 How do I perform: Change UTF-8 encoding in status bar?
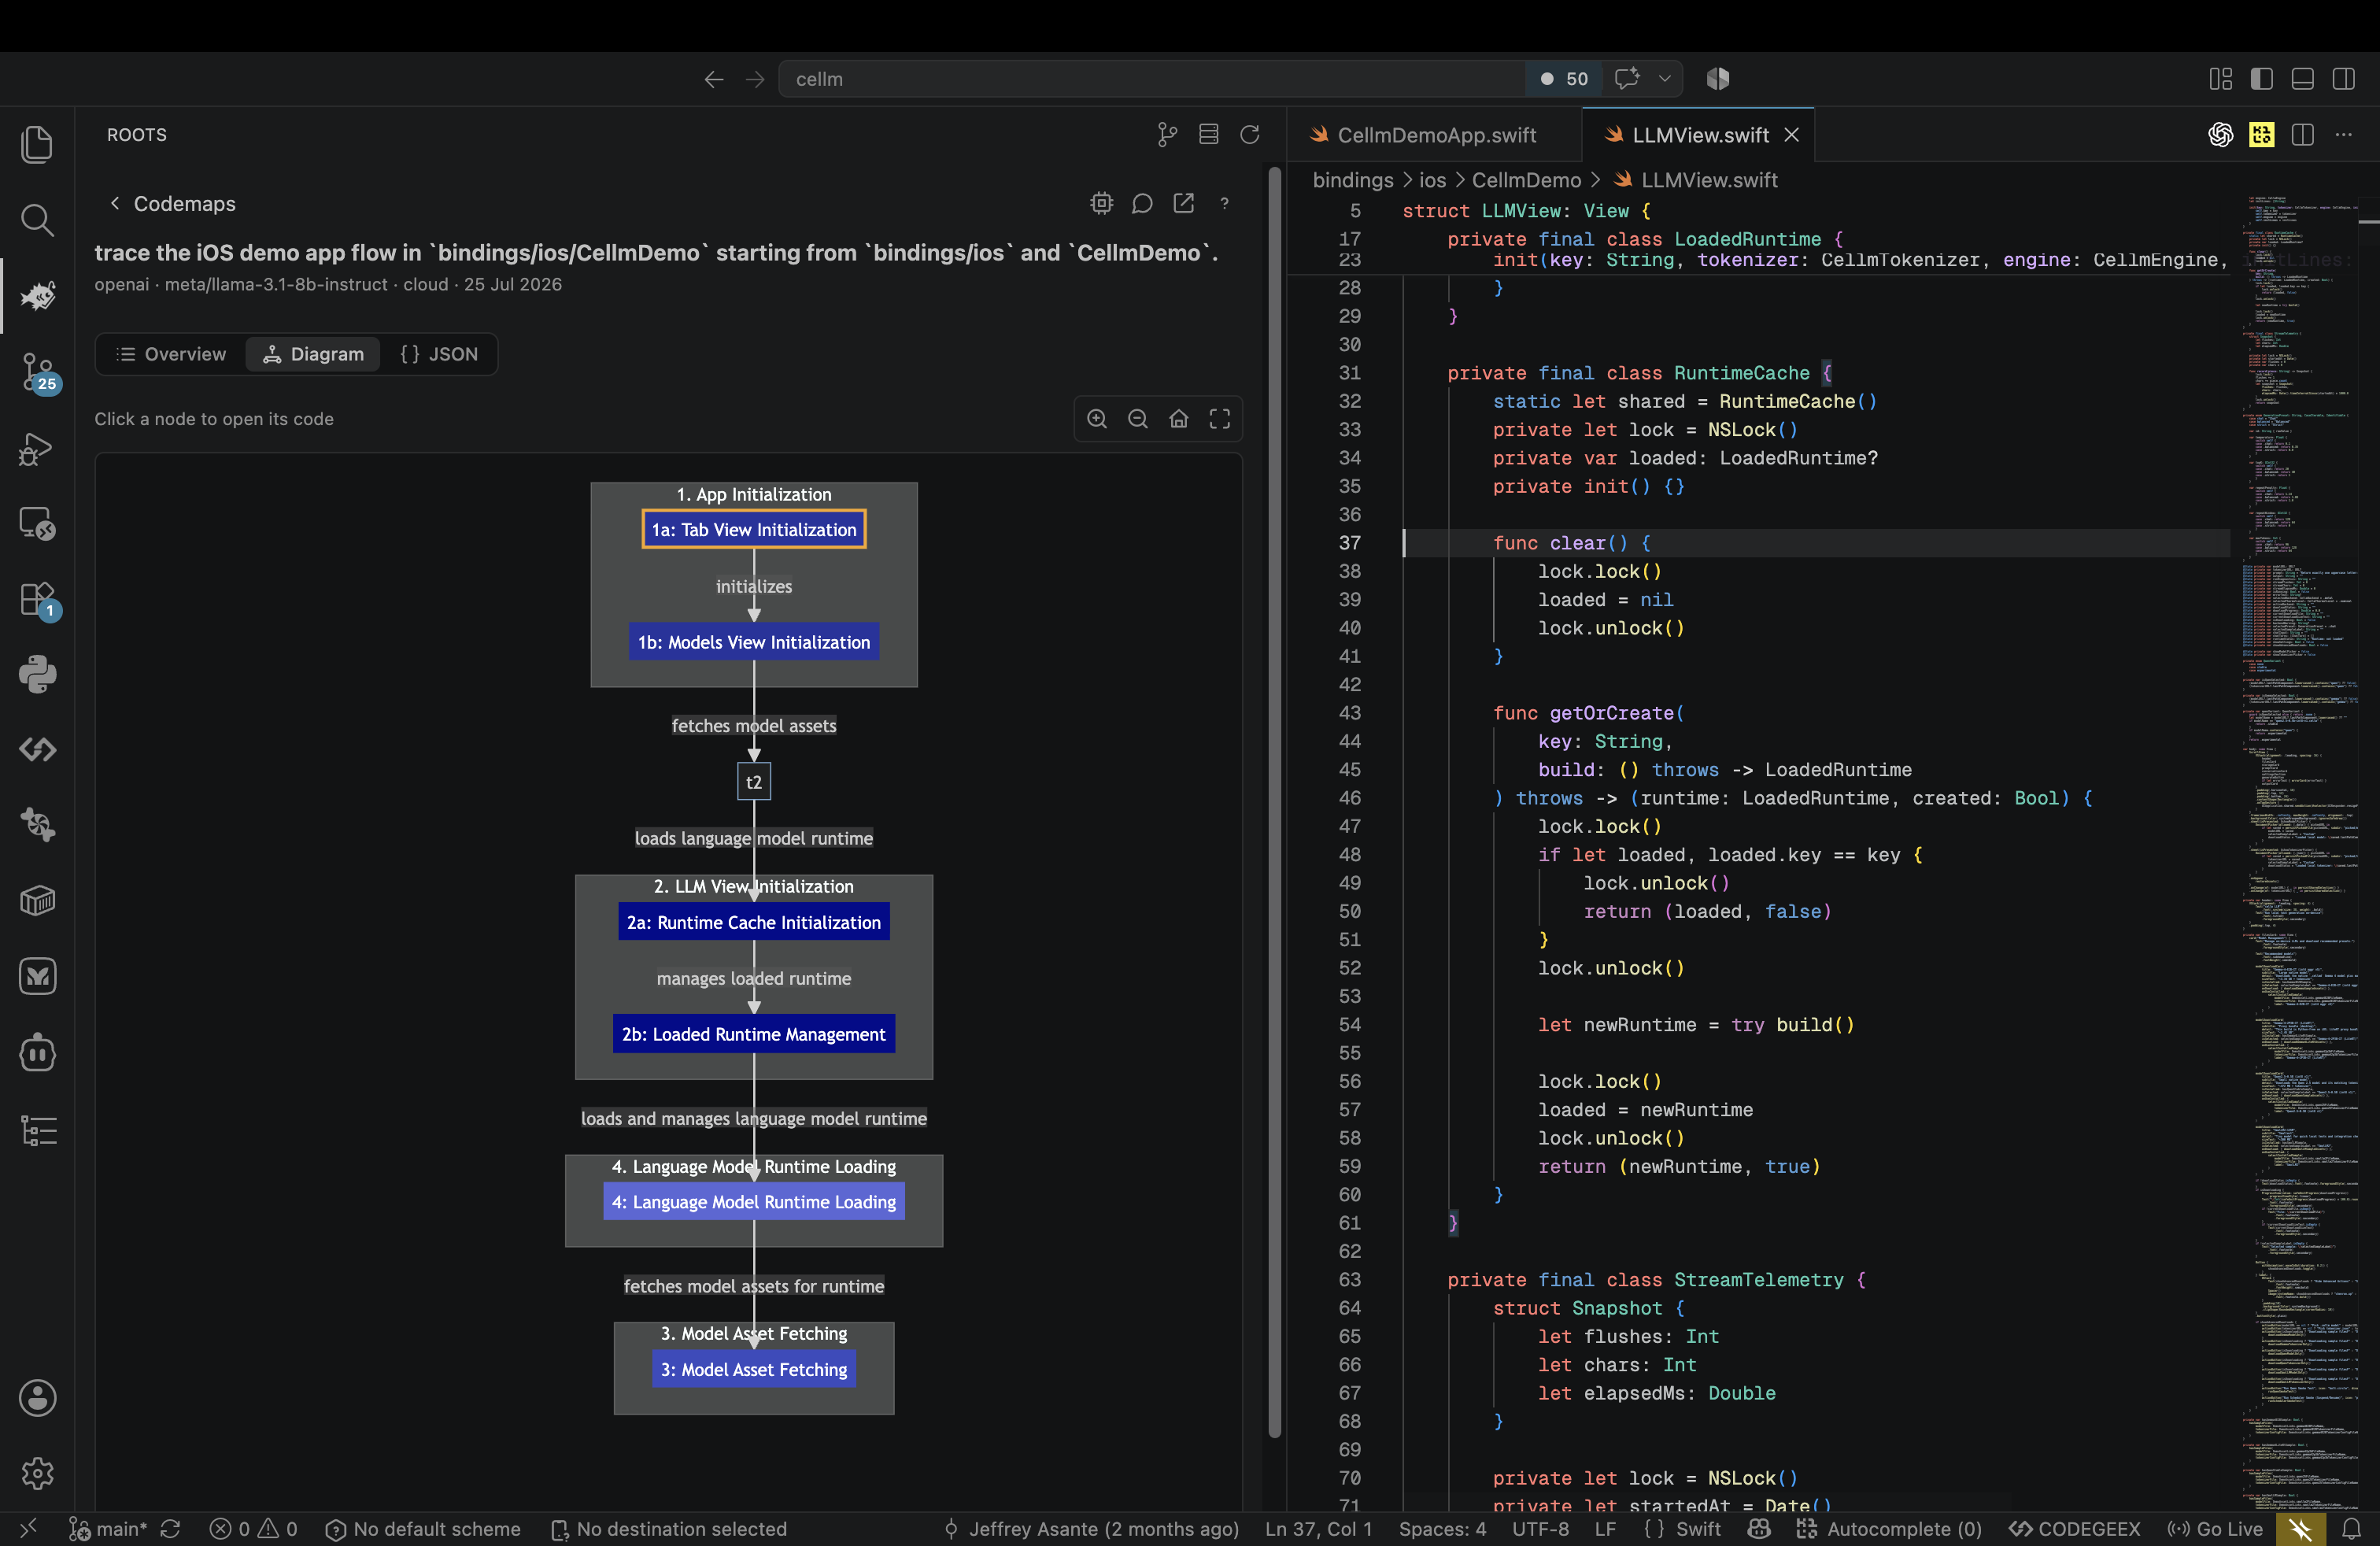[x=1540, y=1529]
